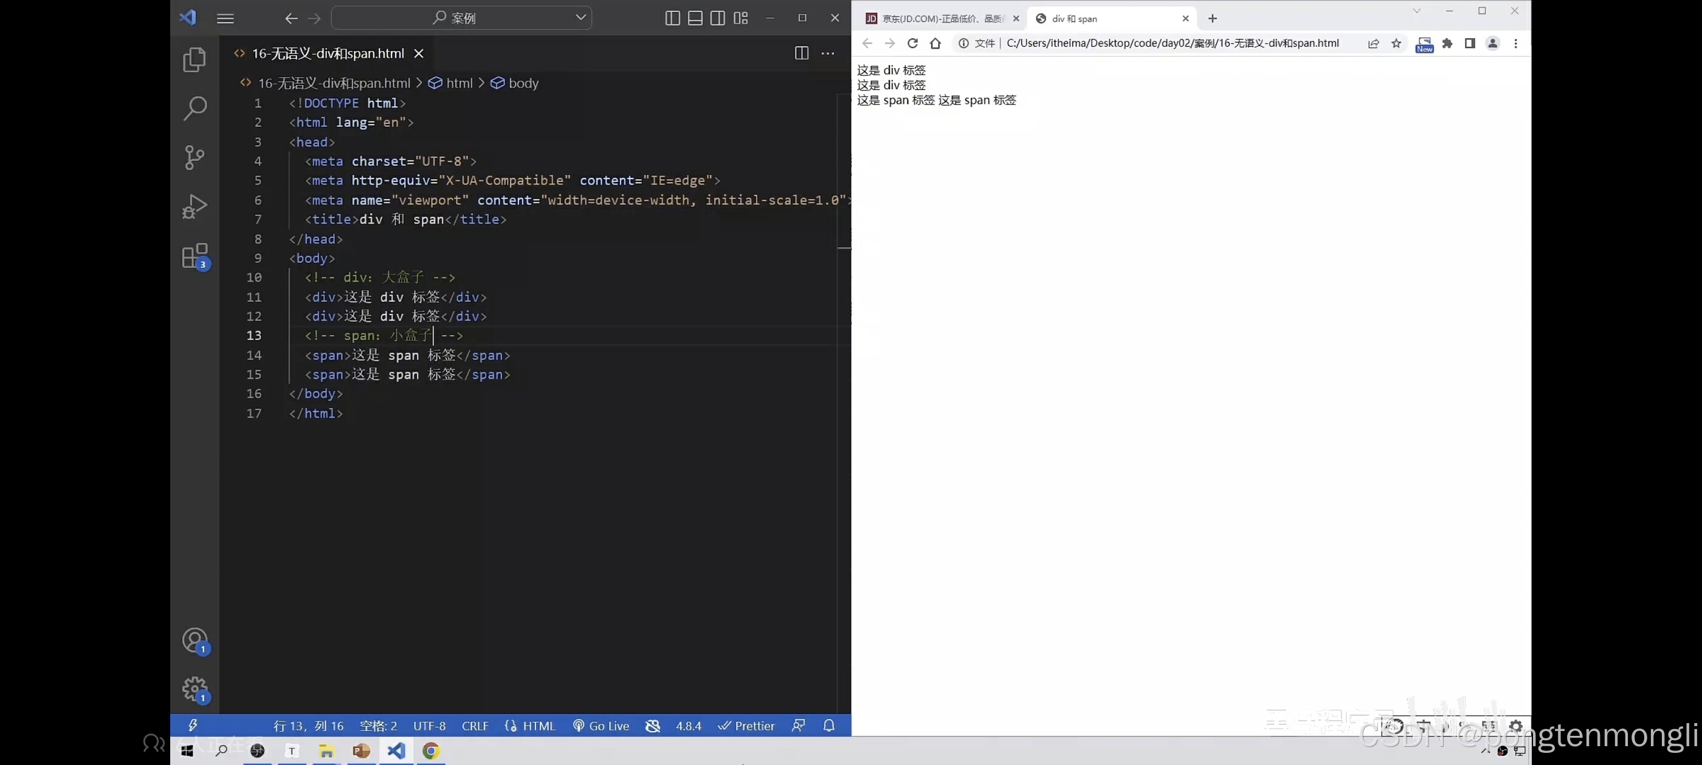Viewport: 1702px width, 765px height.
Task: Expand the command center dropdown arrow
Action: (581, 18)
